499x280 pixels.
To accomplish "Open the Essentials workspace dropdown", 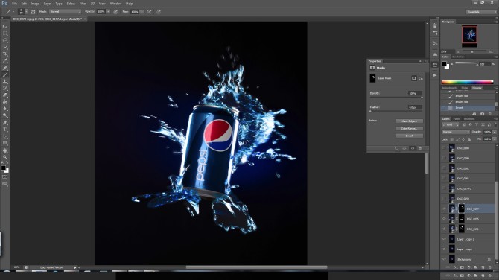I will [x=481, y=12].
